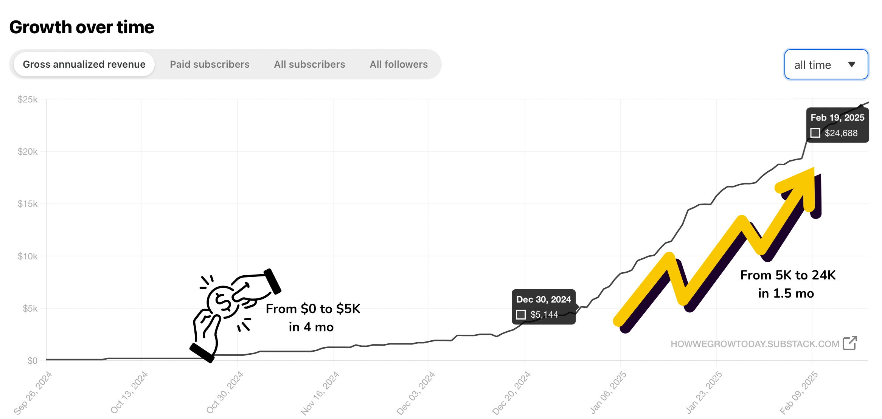The width and height of the screenshot is (882, 419).
Task: Click the All subscribers option
Action: click(x=309, y=64)
